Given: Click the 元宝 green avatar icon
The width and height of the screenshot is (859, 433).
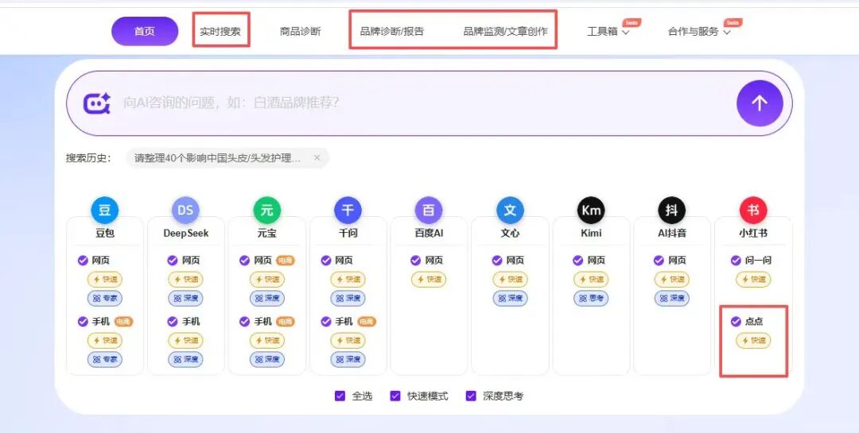Looking at the screenshot, I should coord(266,211).
